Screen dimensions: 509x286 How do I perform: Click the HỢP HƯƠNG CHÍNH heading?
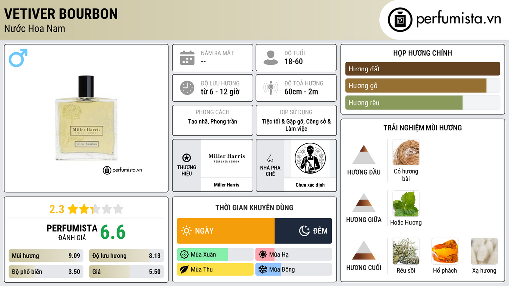click(423, 53)
